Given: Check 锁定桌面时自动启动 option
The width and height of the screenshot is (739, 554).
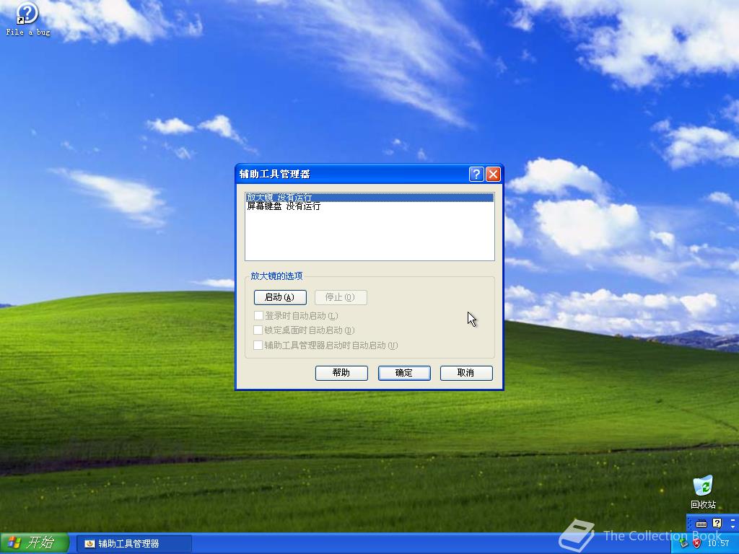Looking at the screenshot, I should coord(258,330).
